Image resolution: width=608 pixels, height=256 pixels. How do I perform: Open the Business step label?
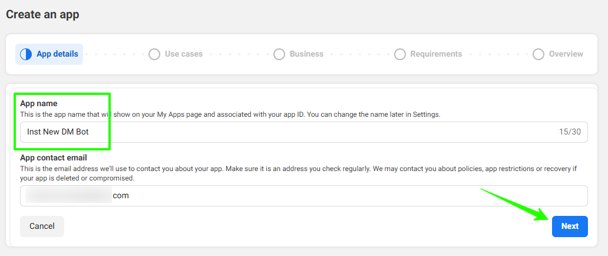(306, 54)
